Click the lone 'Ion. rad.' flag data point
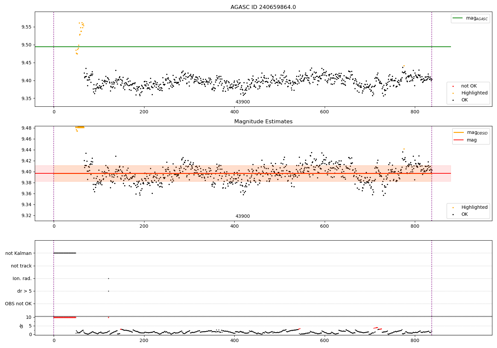 point(108,278)
